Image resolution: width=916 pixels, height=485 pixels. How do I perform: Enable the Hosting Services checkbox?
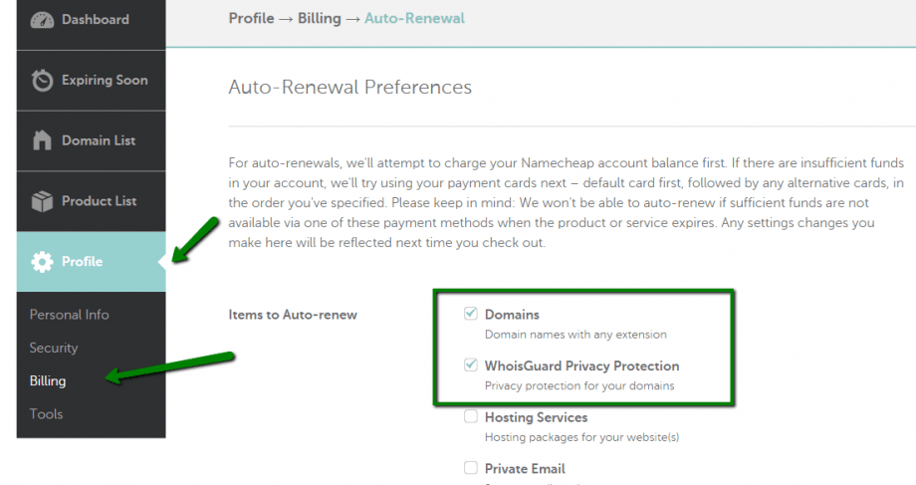tap(471, 417)
